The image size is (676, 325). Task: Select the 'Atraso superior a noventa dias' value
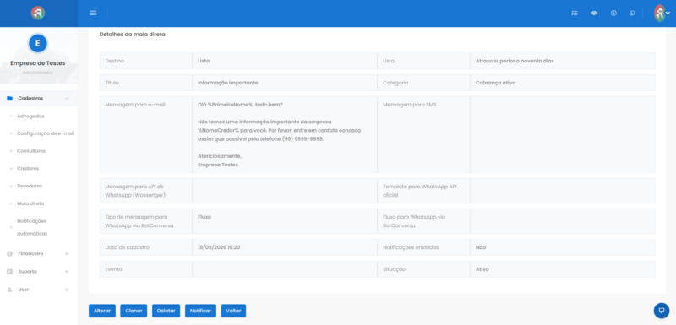coord(515,61)
